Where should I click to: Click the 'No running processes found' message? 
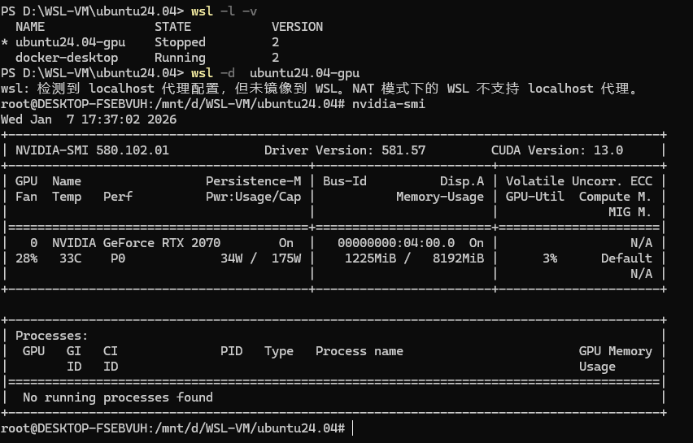pos(118,397)
